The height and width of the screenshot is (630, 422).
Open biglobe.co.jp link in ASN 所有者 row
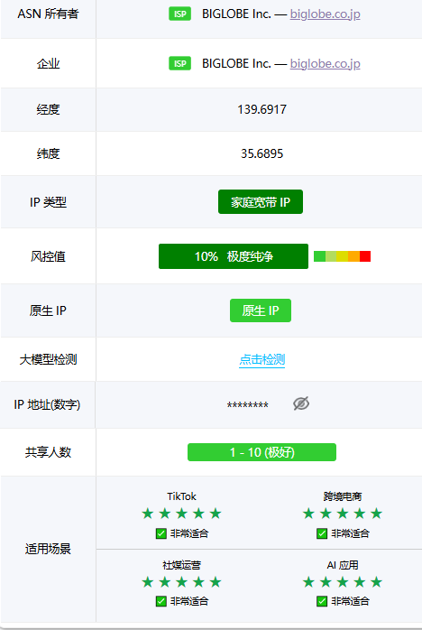click(x=325, y=14)
